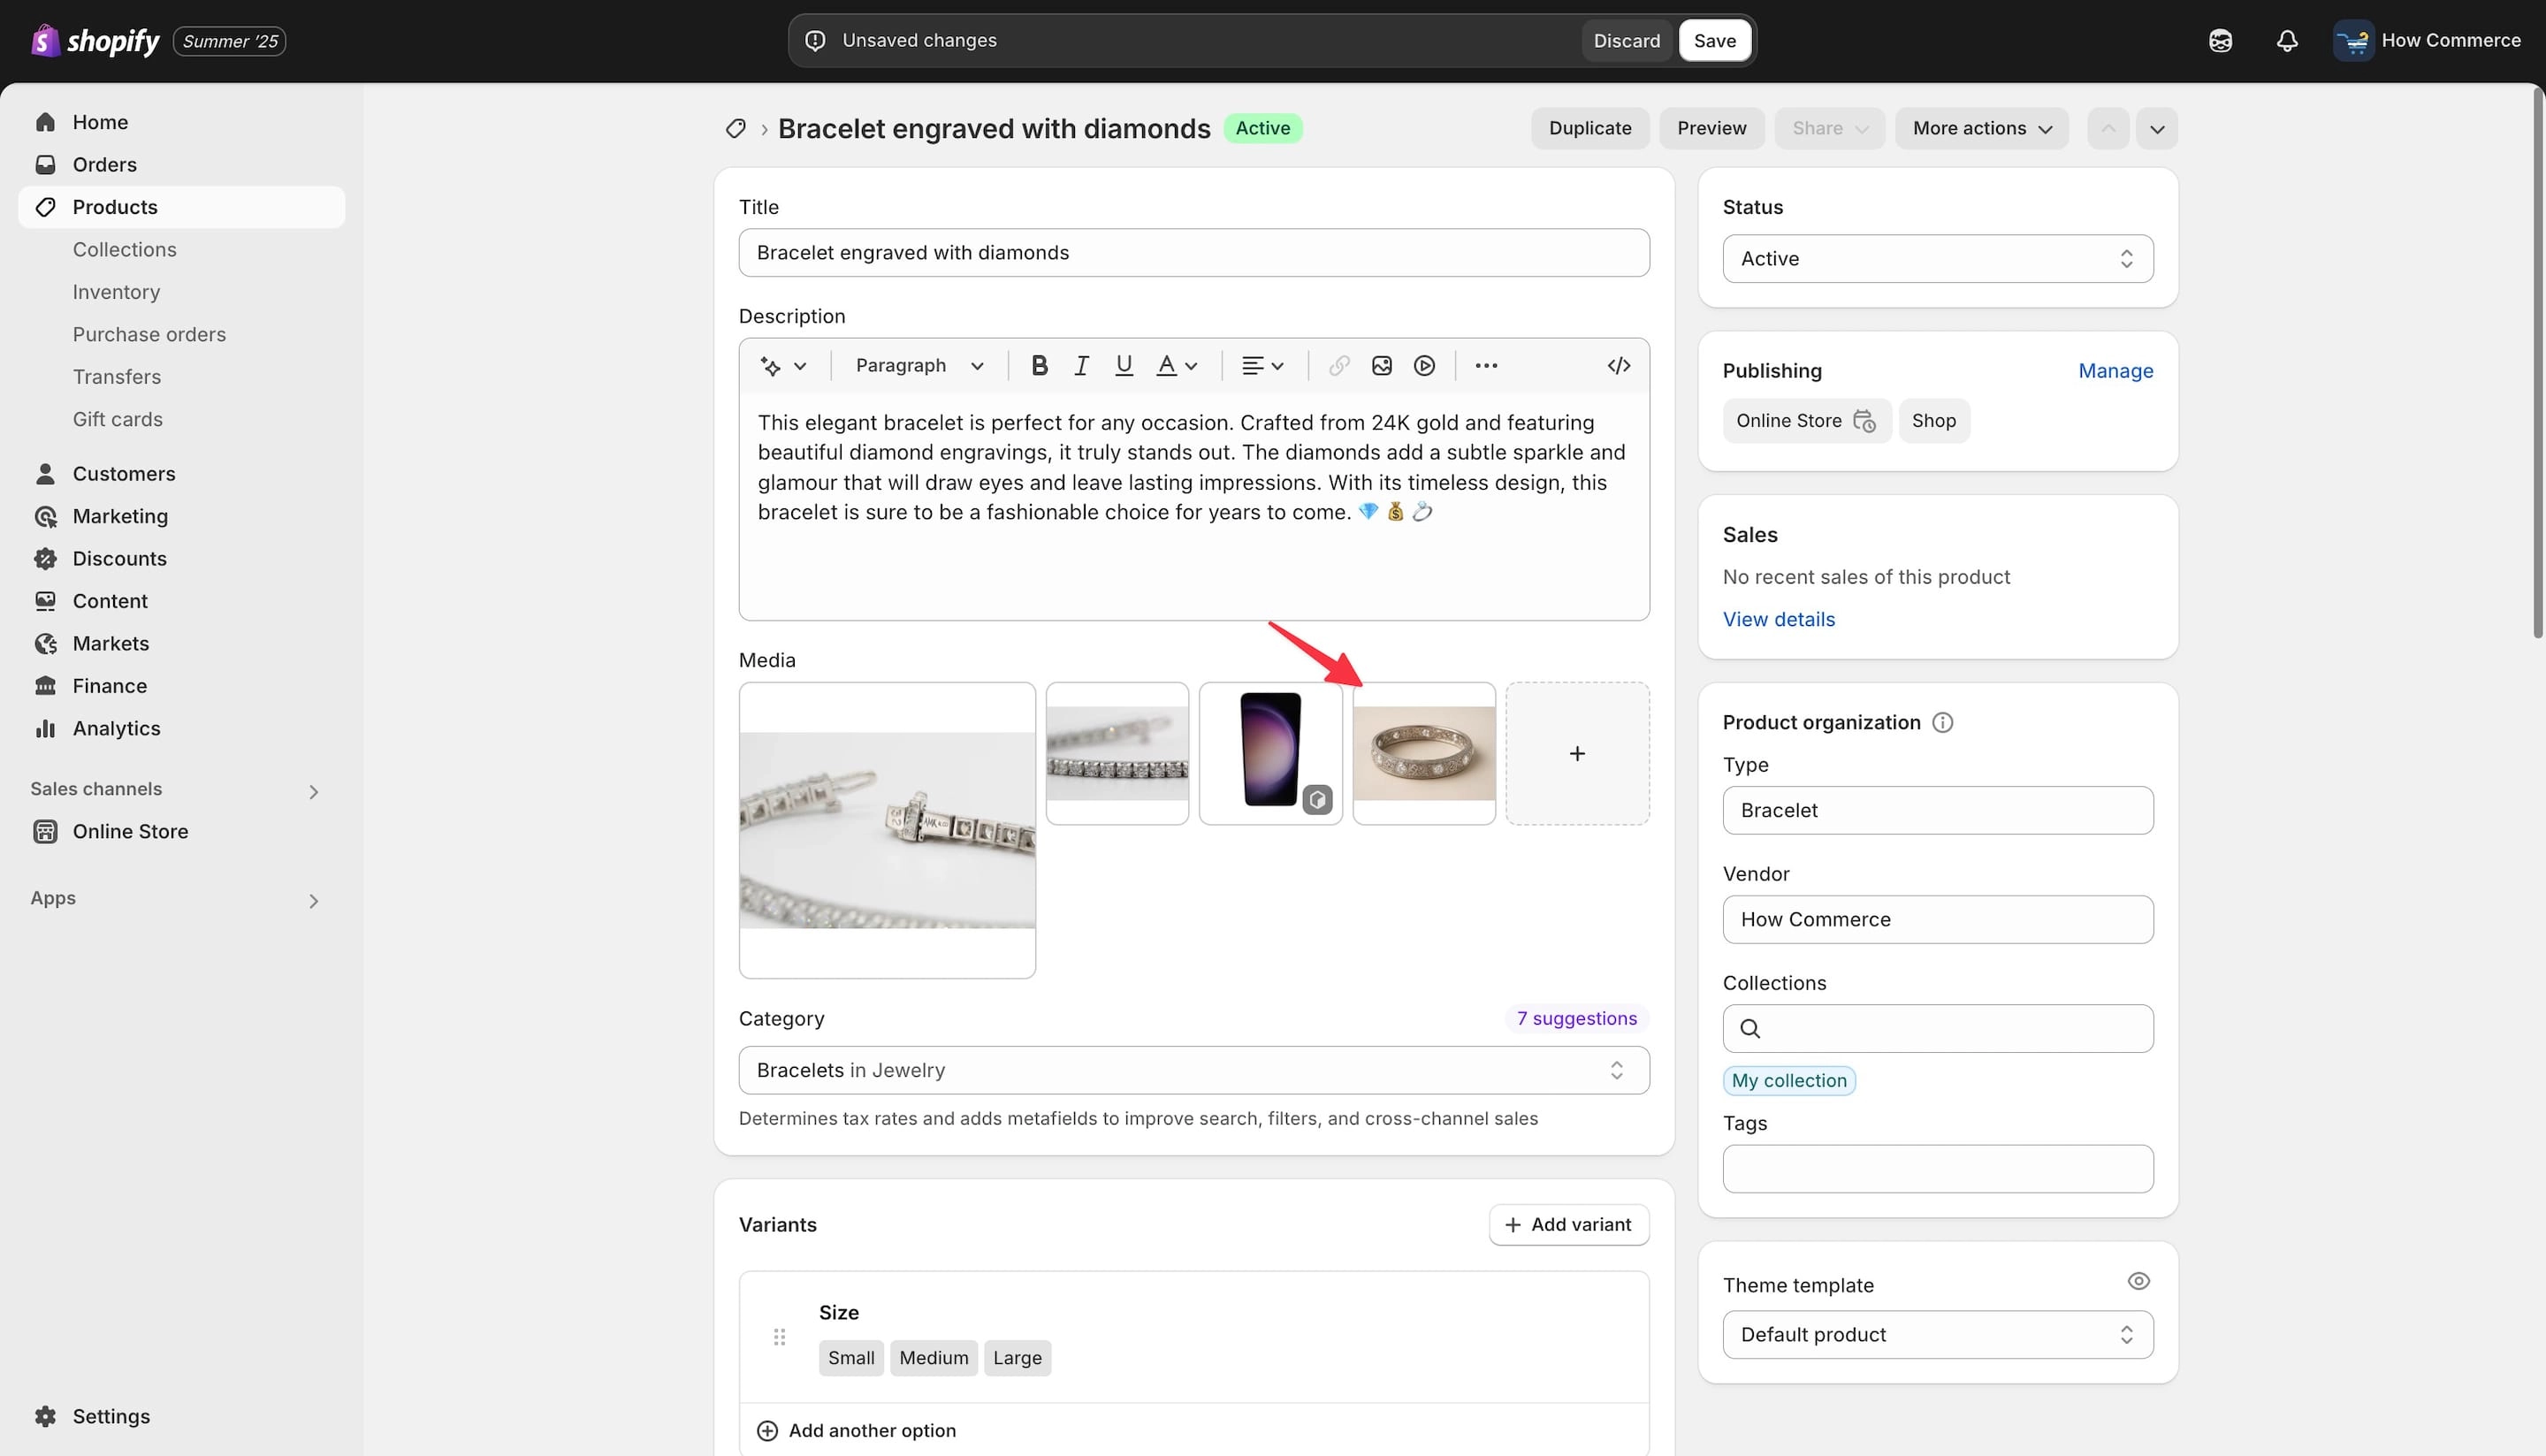
Task: Open the text color picker
Action: (1176, 366)
